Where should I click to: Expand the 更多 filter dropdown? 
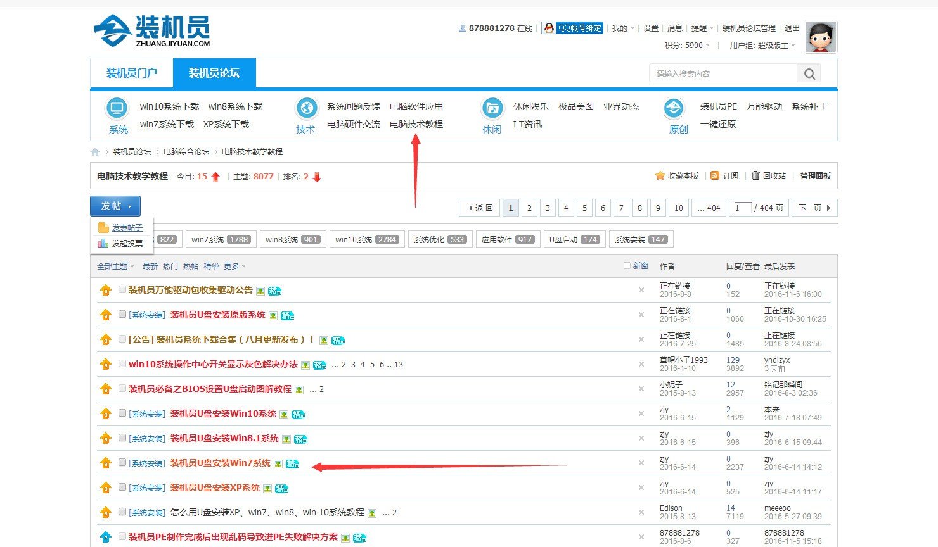(234, 267)
